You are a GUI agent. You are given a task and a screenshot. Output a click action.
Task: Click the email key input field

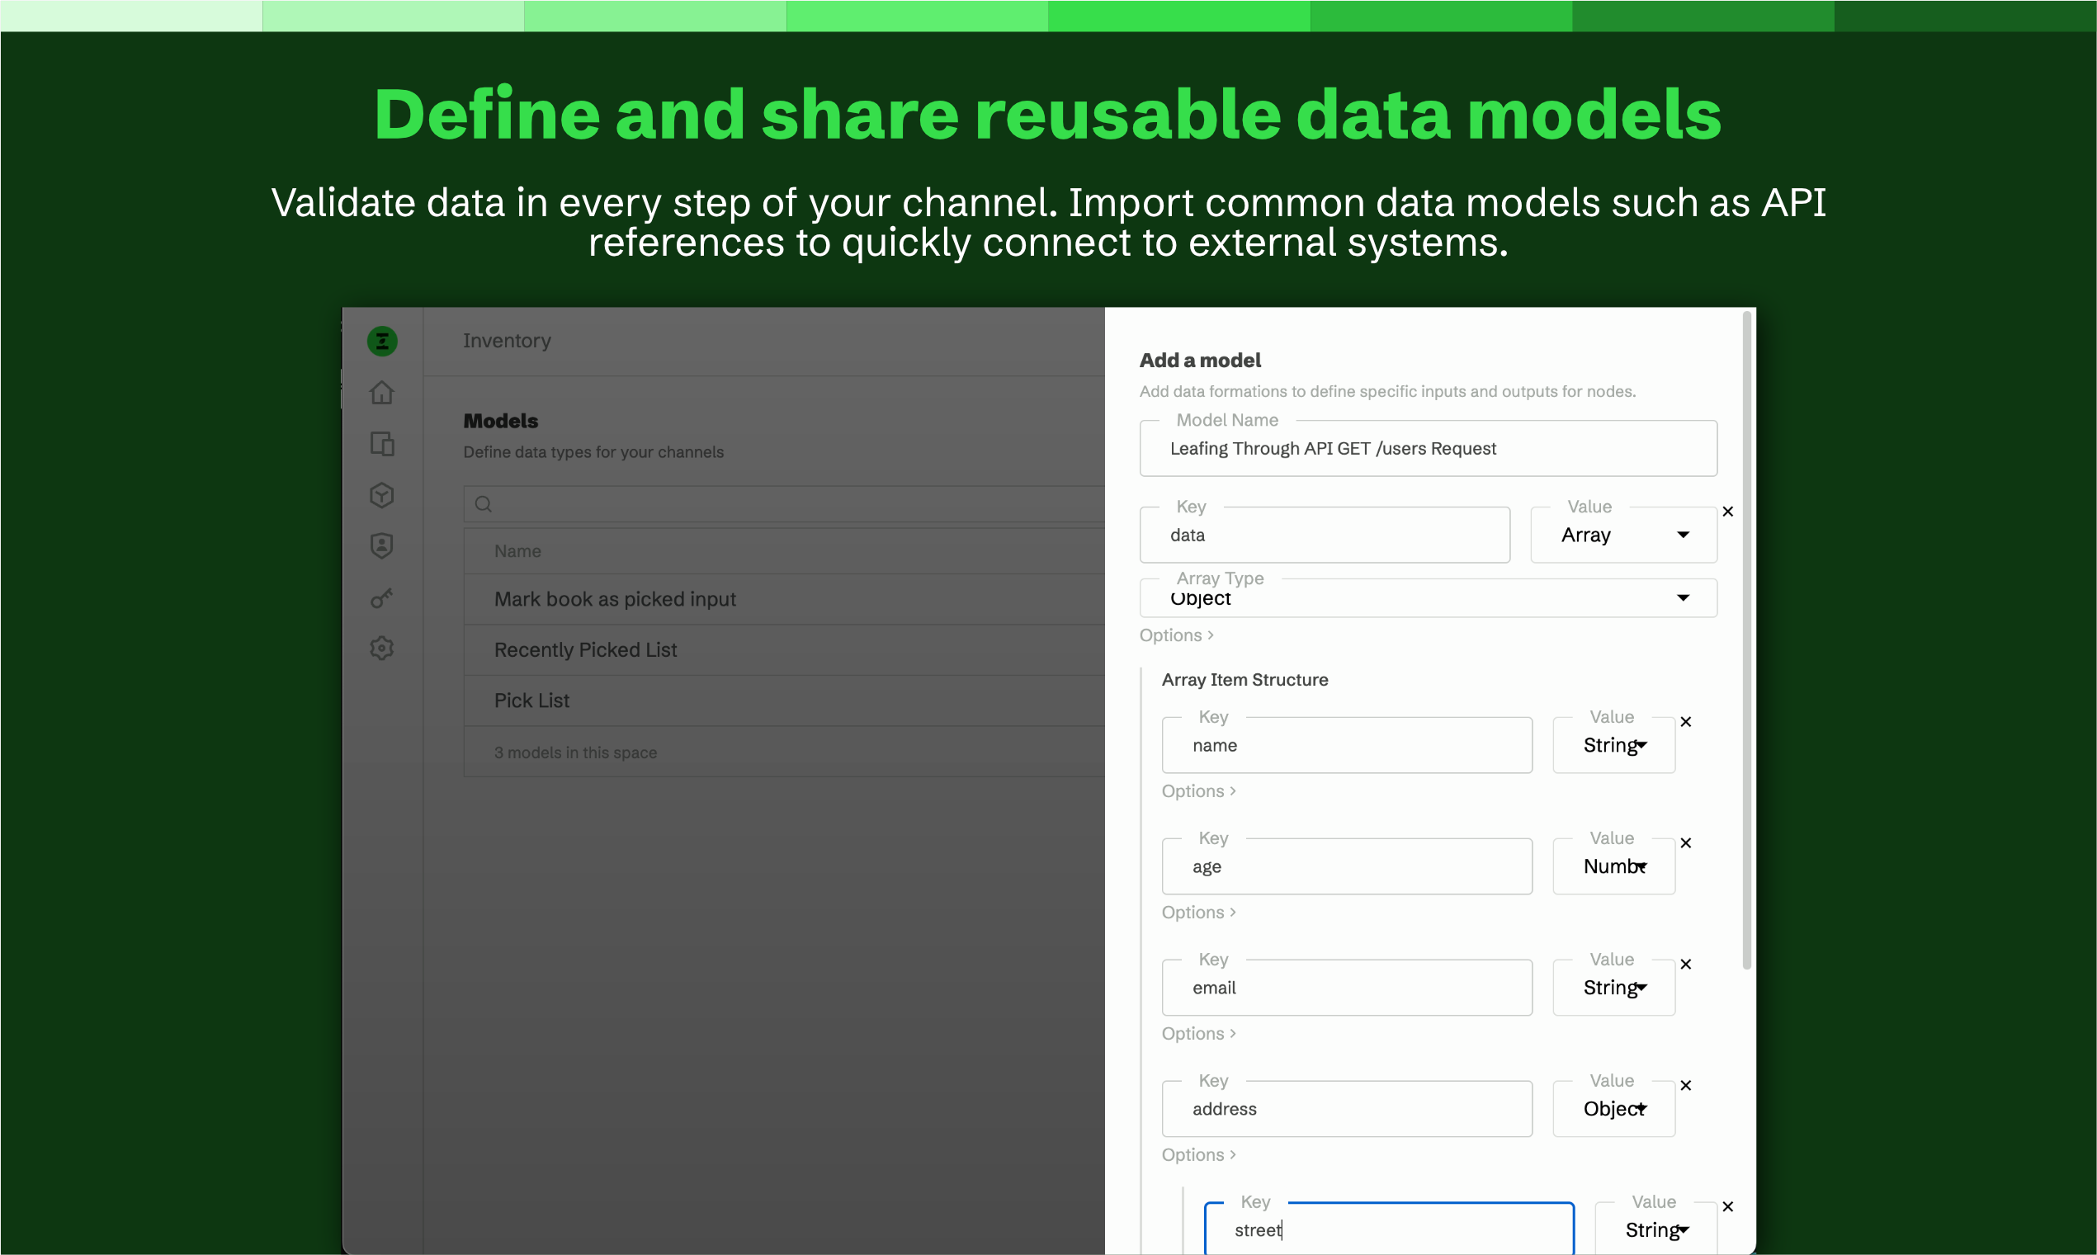(1347, 988)
